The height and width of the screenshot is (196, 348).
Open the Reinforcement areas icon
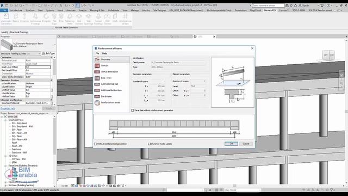pos(97,103)
